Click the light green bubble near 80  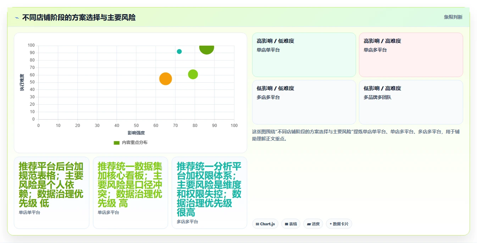tap(193, 74)
